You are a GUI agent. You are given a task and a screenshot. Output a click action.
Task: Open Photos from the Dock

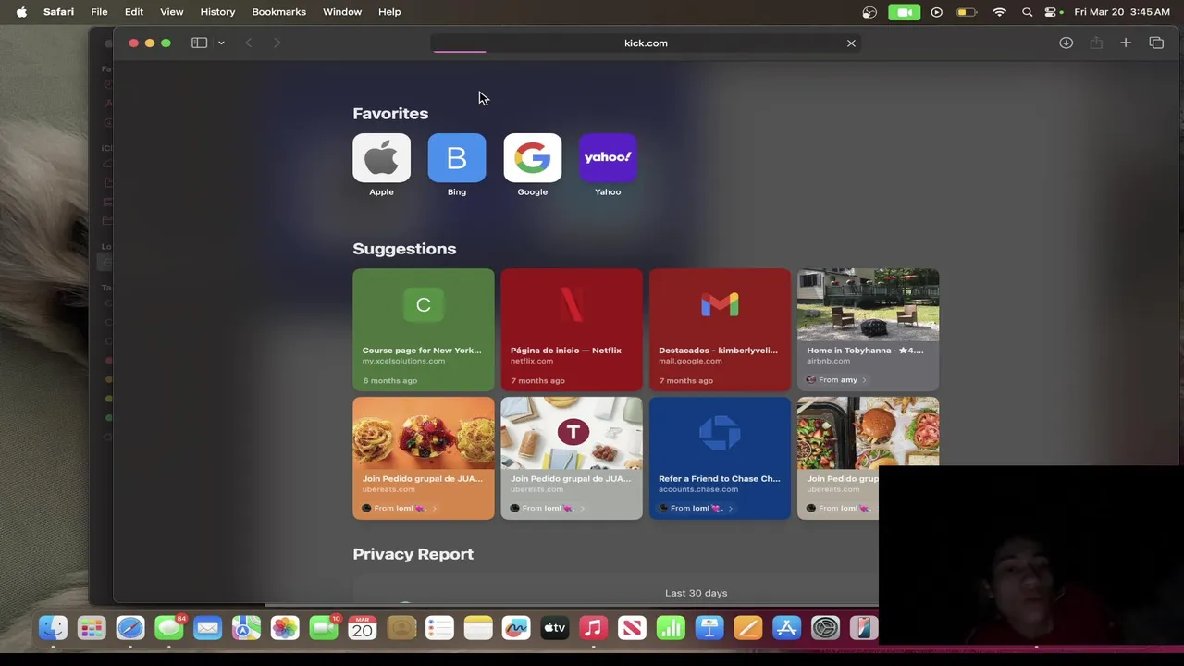coord(285,629)
